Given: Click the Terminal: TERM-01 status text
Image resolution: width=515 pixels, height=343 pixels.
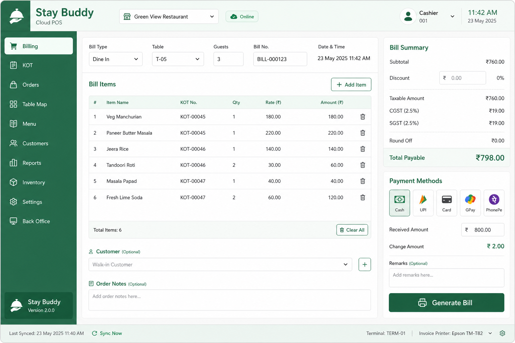Looking at the screenshot, I should pyautogui.click(x=386, y=333).
